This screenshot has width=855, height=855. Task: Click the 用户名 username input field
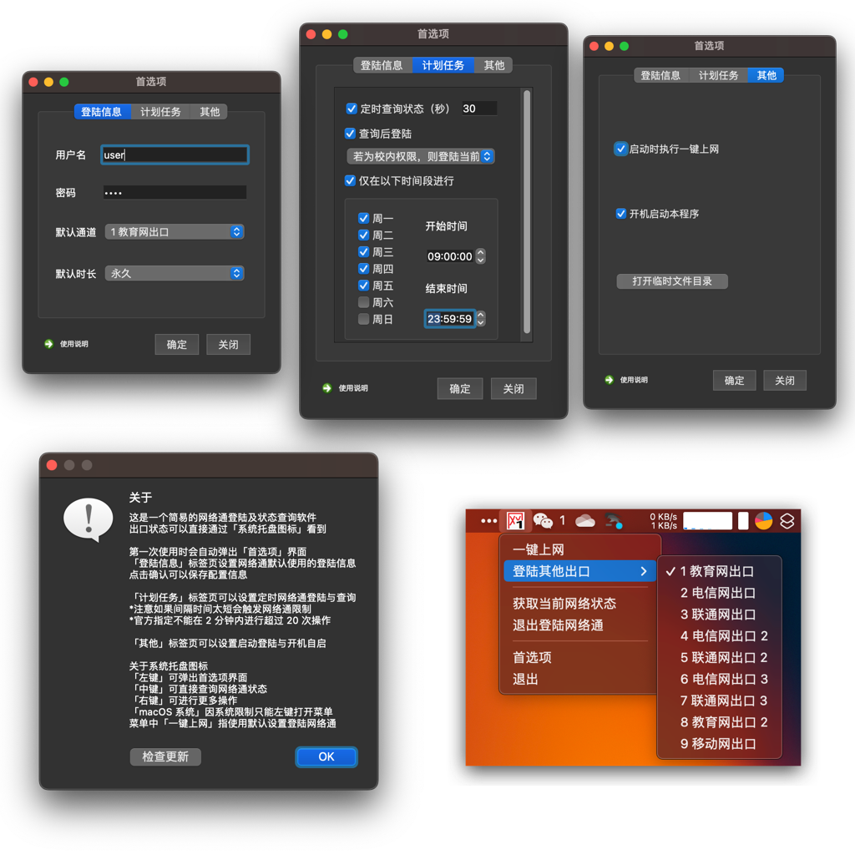pyautogui.click(x=174, y=154)
